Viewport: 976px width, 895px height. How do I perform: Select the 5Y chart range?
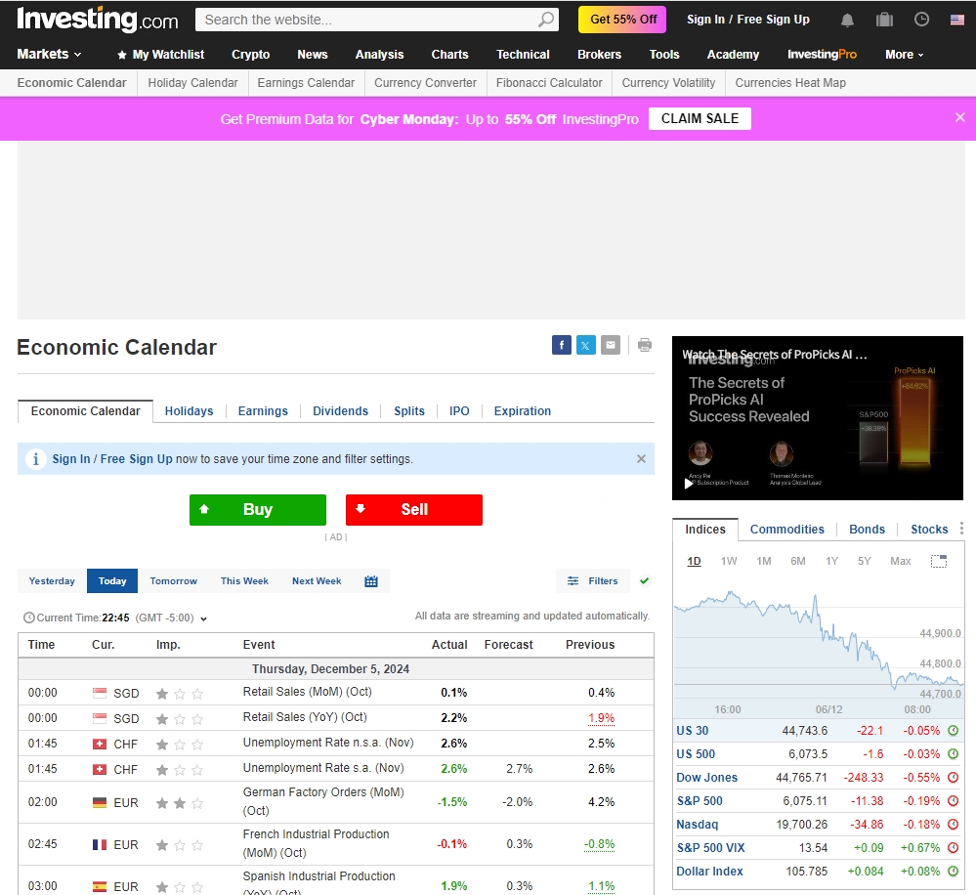[864, 562]
